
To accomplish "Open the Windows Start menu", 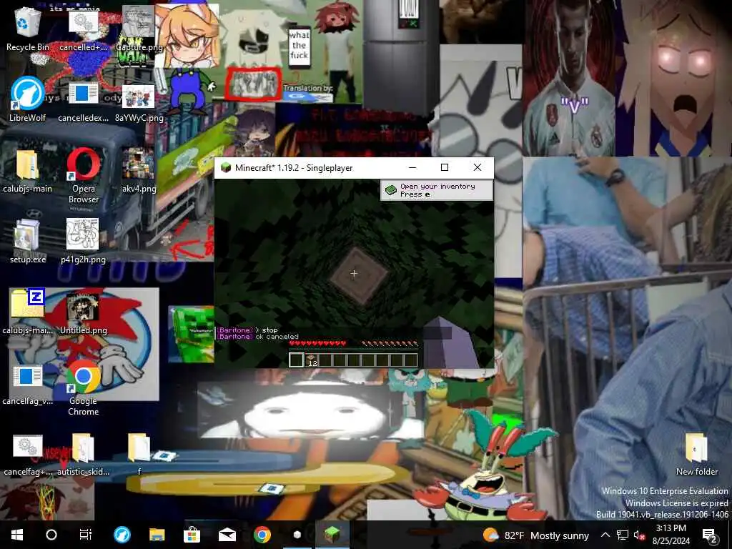I will tap(17, 535).
